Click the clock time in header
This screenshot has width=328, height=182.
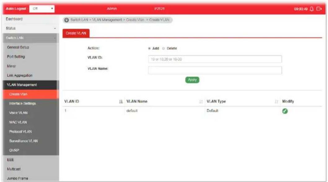(301, 9)
